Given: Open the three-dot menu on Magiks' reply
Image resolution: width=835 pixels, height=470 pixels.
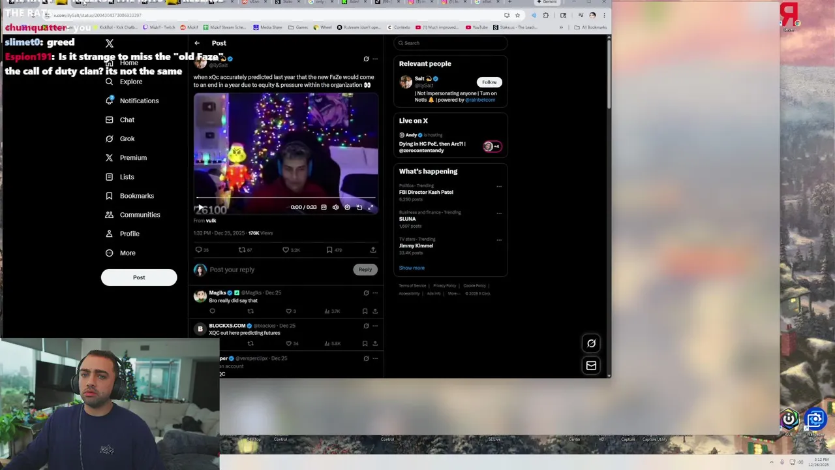Looking at the screenshot, I should 375,293.
